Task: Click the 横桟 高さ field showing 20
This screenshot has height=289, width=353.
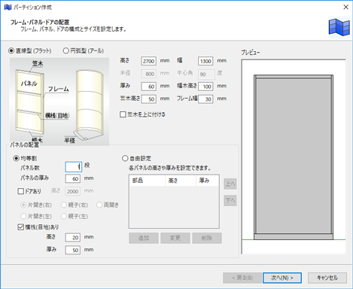Action: pyautogui.click(x=73, y=237)
